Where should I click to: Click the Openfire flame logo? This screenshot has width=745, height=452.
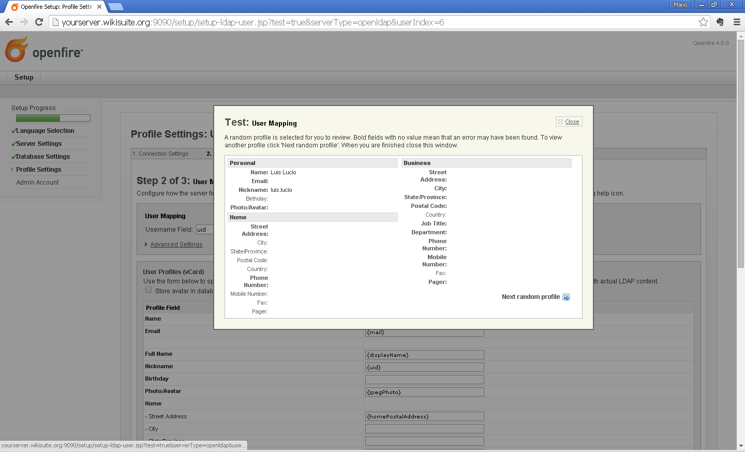17,49
